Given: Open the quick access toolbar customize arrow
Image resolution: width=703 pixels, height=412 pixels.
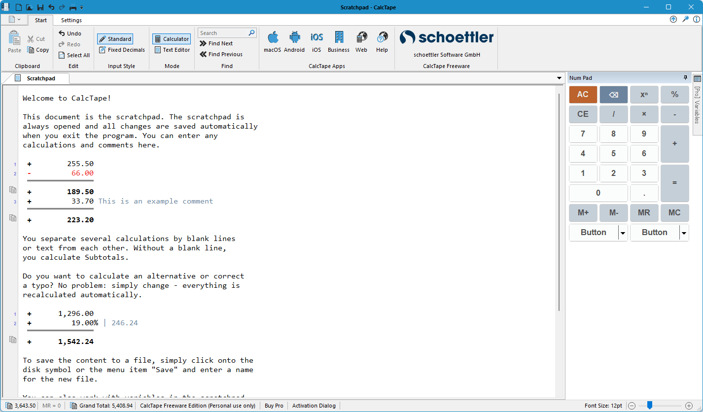Looking at the screenshot, I should (x=81, y=7).
